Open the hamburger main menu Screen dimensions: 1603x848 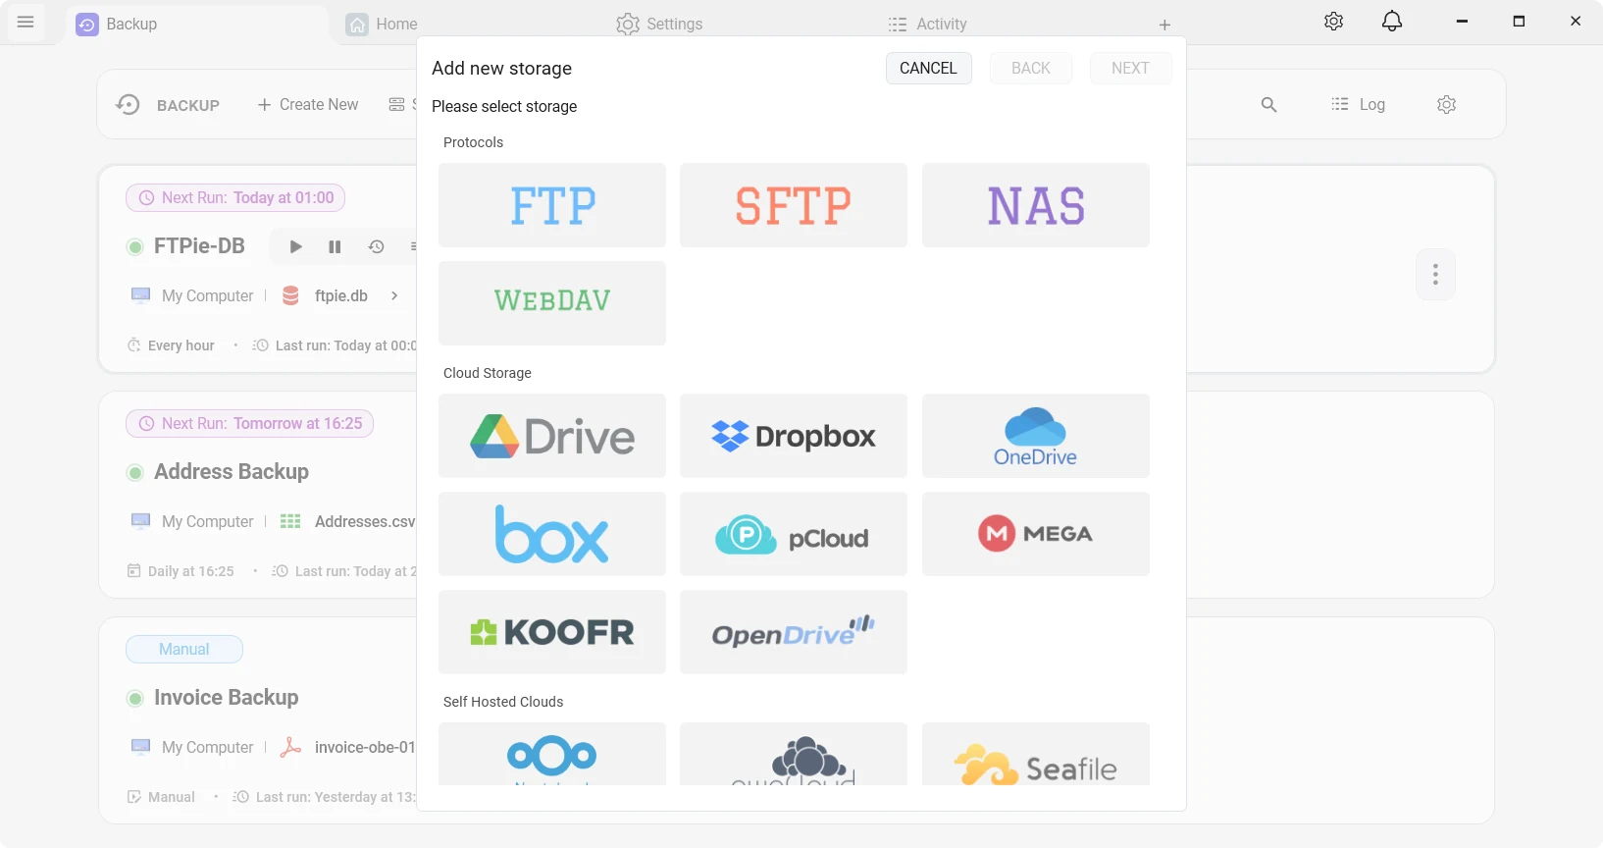[x=26, y=22]
